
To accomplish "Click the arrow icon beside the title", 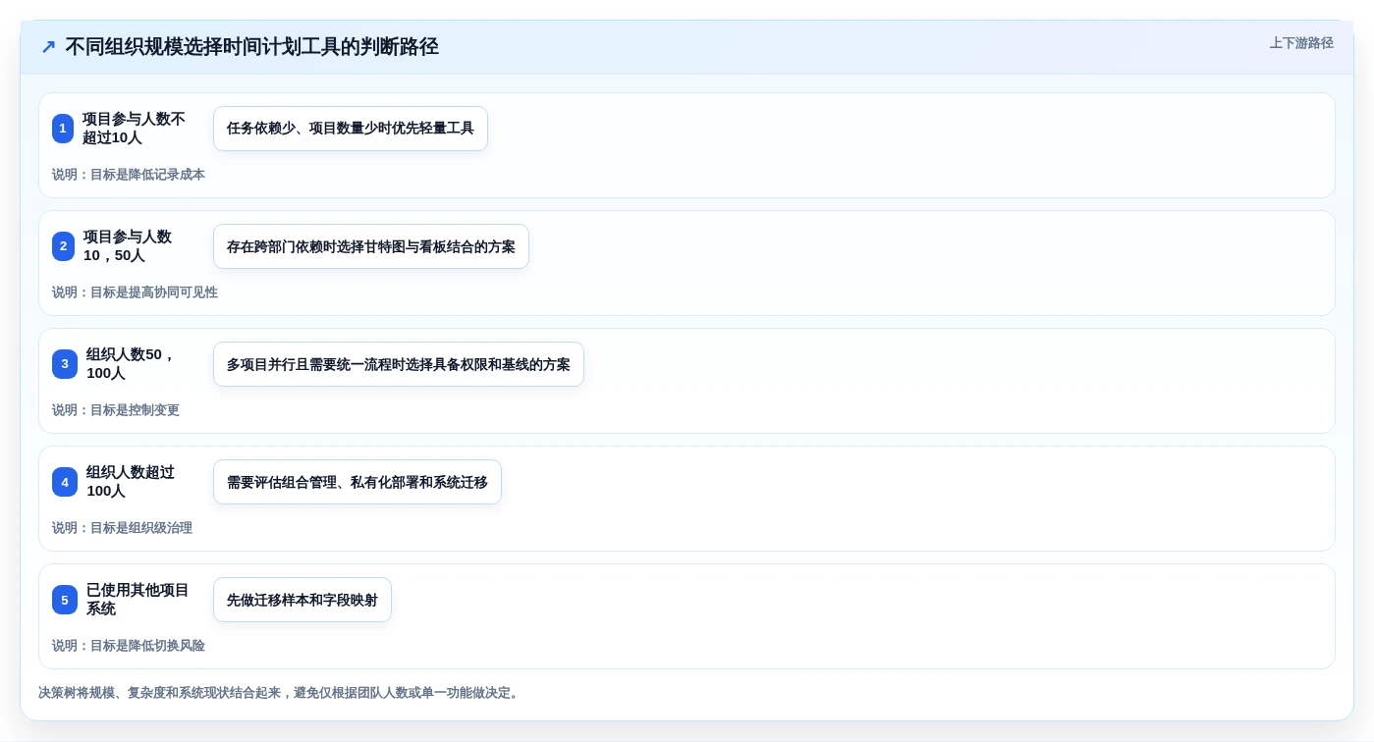I will pyautogui.click(x=48, y=47).
